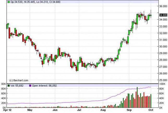Click the 28.000 price axis label
Viewport: 168px width, 113px height.
point(163,60)
